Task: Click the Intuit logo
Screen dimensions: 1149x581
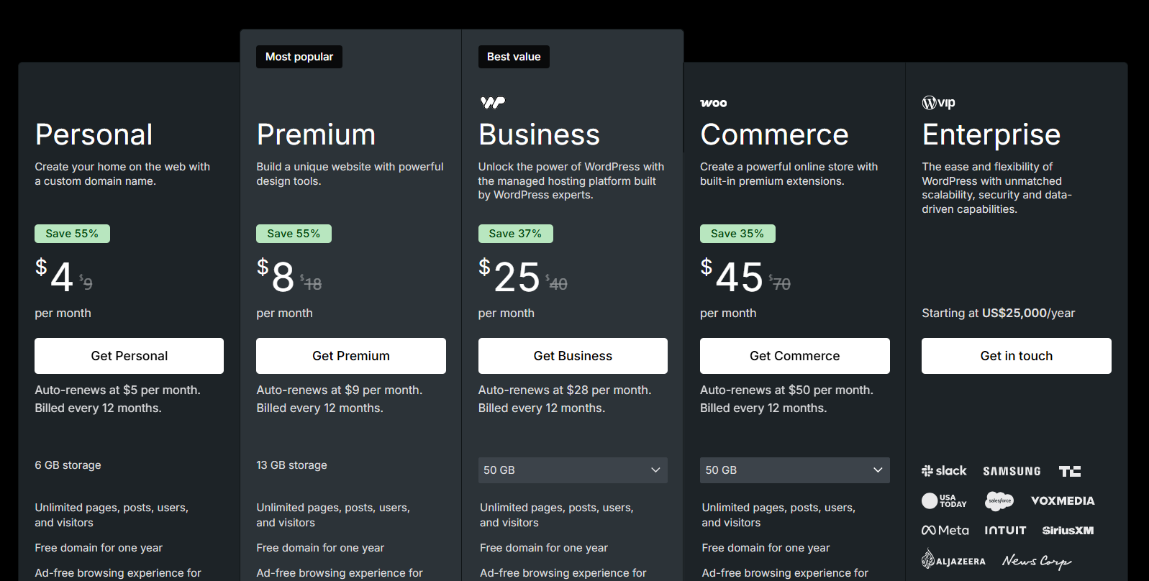Action: click(x=1005, y=530)
